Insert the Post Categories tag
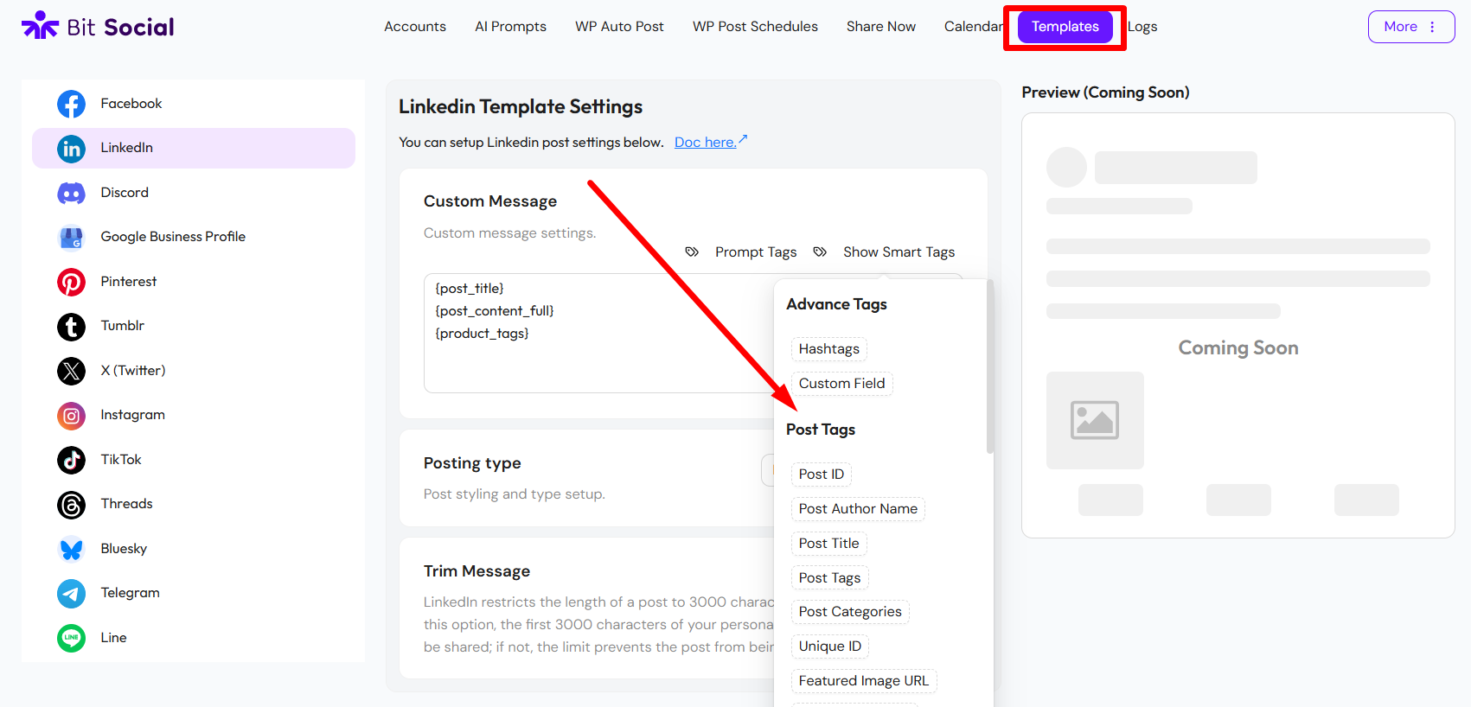The height and width of the screenshot is (707, 1471). [x=850, y=612]
